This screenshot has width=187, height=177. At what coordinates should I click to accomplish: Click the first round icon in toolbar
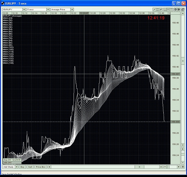point(175,10)
